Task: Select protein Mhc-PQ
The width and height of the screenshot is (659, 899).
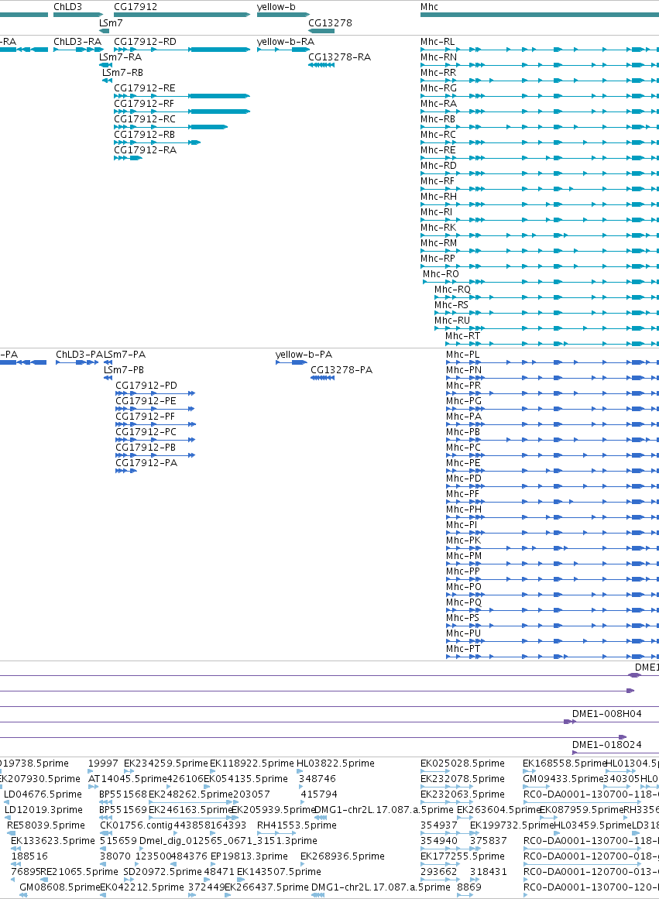Action: 464,602
